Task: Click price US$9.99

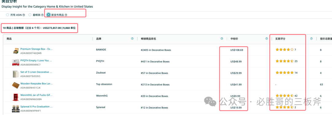Action: click(x=235, y=96)
